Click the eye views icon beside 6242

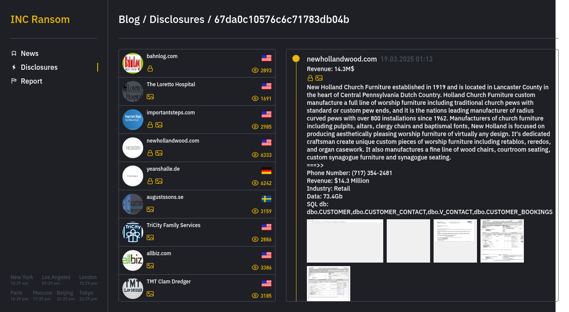tap(255, 183)
